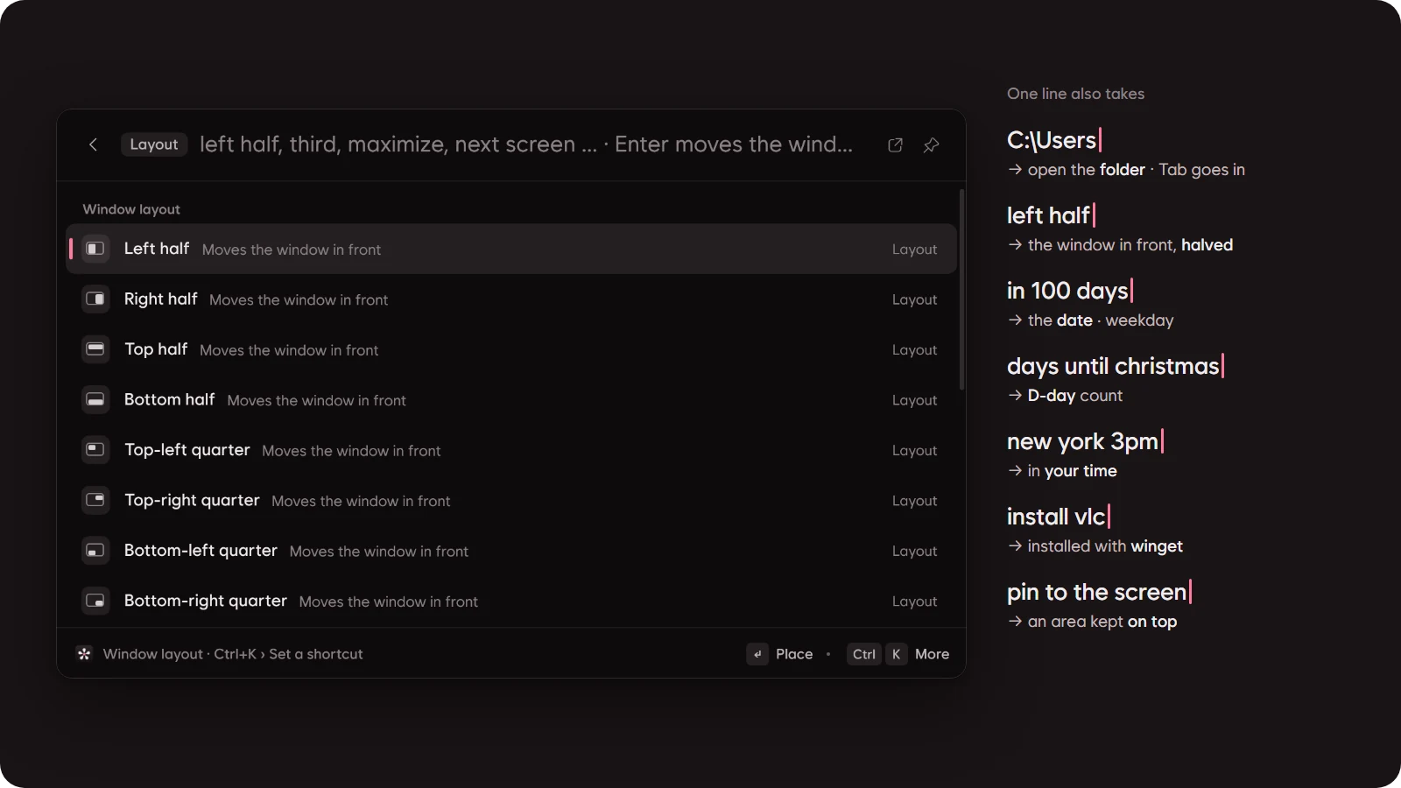
Task: Choose Bottom-left quarter from the list
Action: (511, 551)
